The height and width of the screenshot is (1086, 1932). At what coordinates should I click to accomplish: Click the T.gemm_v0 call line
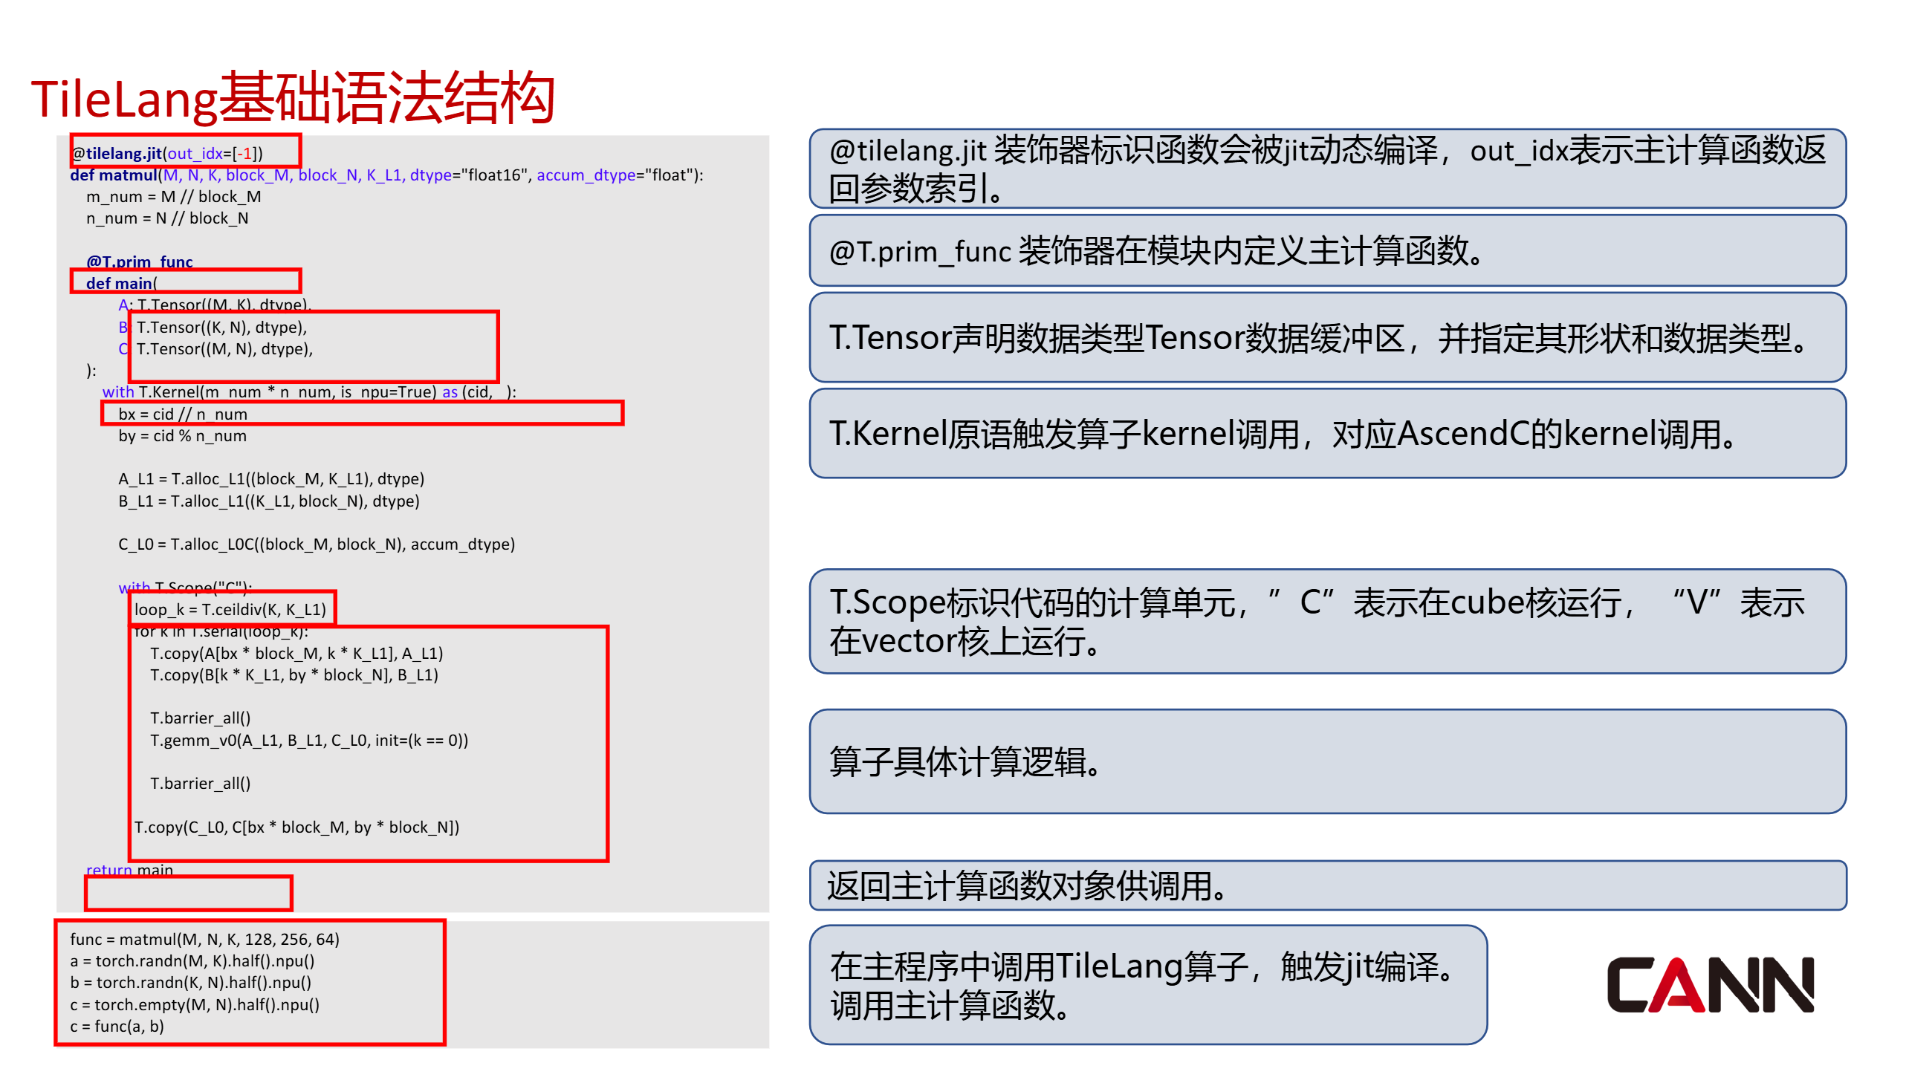tap(309, 741)
